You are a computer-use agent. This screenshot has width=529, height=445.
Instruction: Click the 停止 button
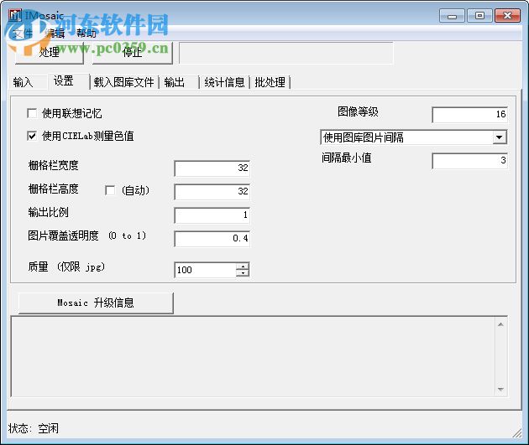coord(133,53)
